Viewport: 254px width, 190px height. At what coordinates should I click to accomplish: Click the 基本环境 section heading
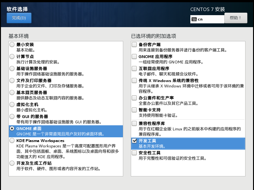click(19, 36)
